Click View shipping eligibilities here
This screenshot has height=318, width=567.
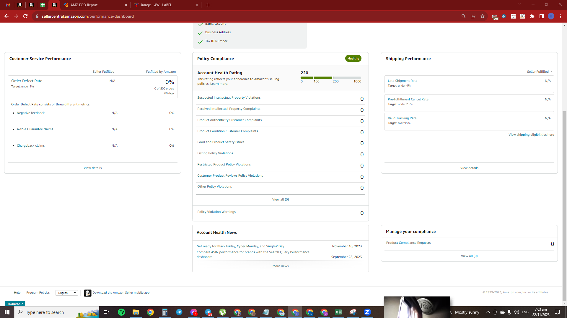(531, 135)
